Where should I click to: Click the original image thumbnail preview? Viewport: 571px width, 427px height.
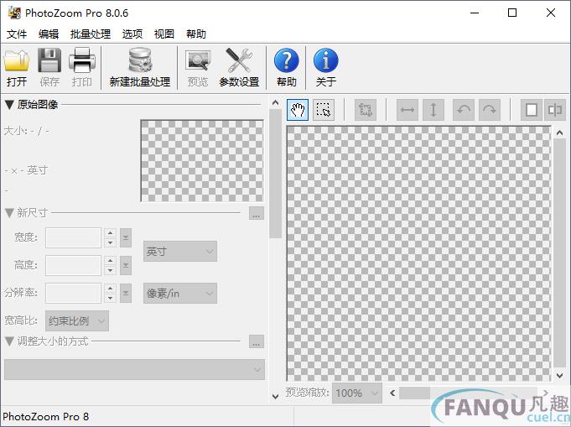point(202,161)
